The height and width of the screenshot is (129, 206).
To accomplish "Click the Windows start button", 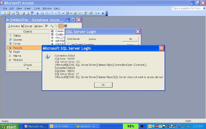I will pos(10,127).
